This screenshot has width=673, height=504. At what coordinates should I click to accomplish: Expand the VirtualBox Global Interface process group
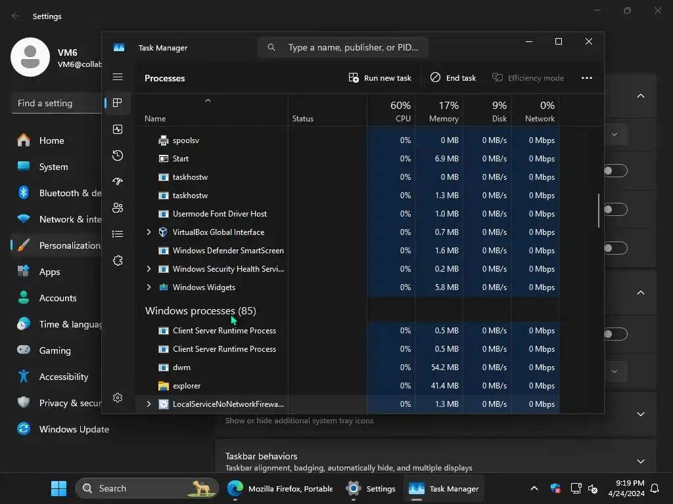(x=149, y=232)
